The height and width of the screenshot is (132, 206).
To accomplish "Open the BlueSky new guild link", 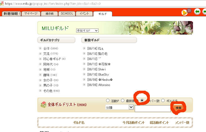I will 104,75.
